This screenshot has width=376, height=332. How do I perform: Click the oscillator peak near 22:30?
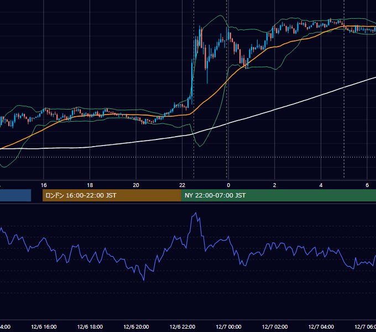pos(196,213)
